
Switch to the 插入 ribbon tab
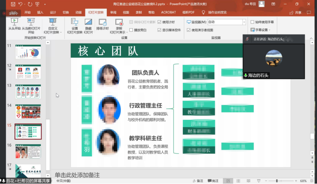[40, 12]
